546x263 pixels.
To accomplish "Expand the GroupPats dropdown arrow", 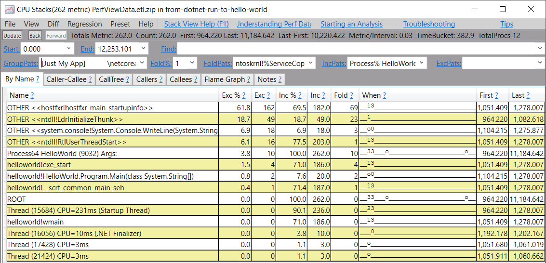I will tap(143, 63).
